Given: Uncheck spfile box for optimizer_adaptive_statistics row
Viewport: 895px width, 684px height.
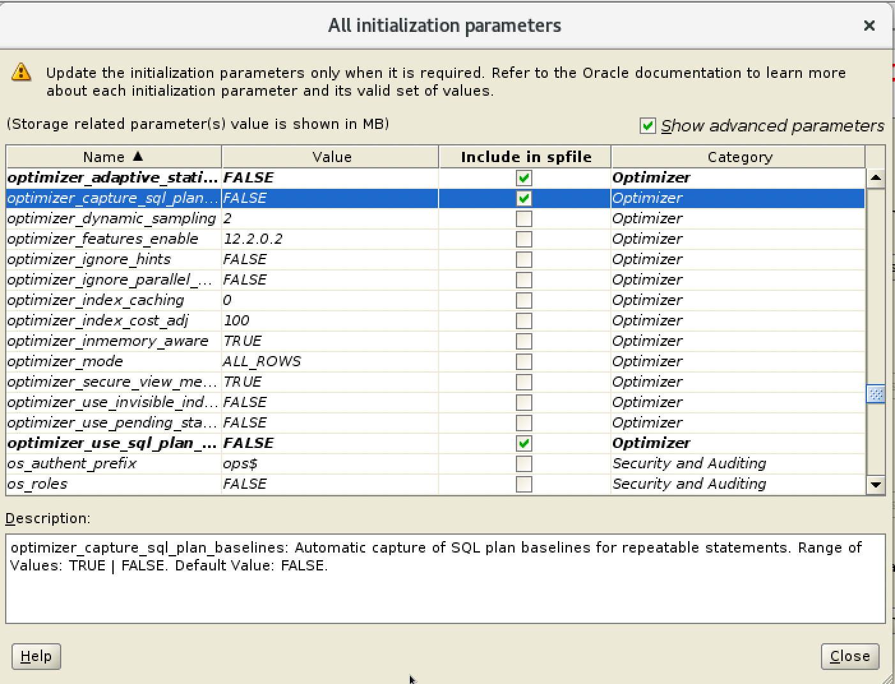Looking at the screenshot, I should pyautogui.click(x=524, y=178).
